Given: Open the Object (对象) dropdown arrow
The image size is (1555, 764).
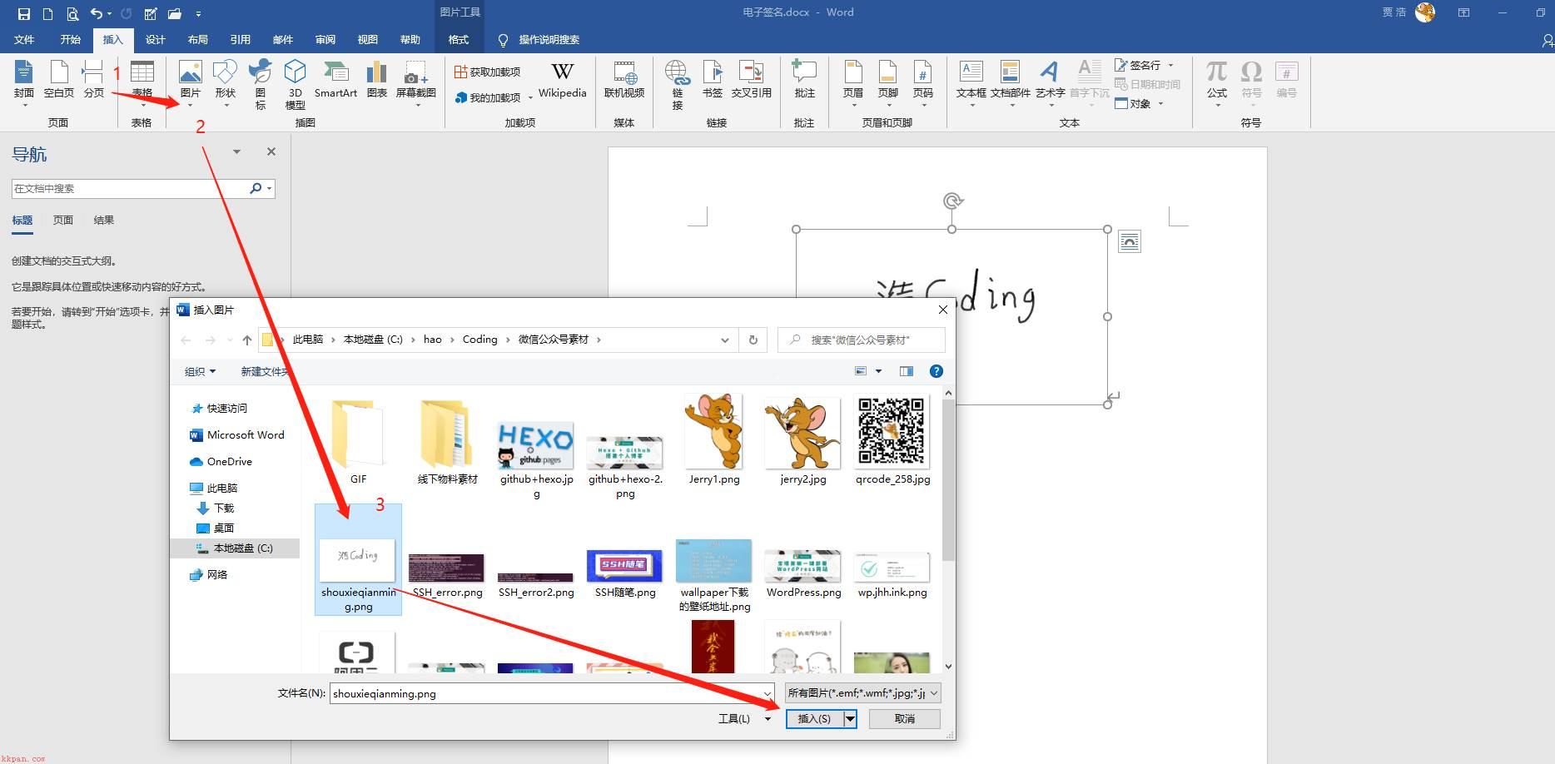Looking at the screenshot, I should 1160,104.
